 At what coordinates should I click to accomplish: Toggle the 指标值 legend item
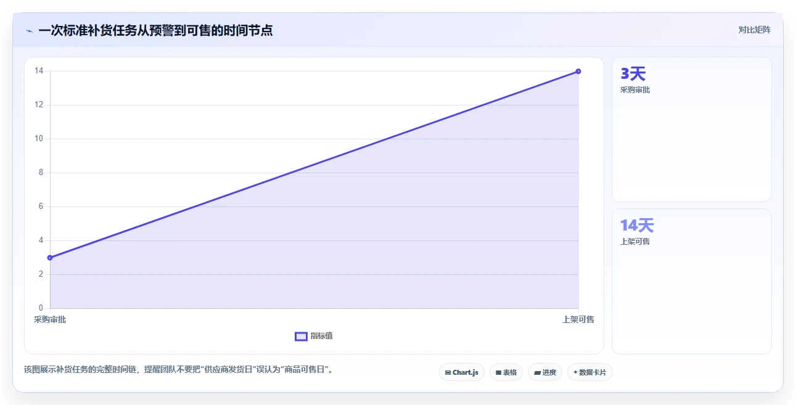(x=314, y=336)
